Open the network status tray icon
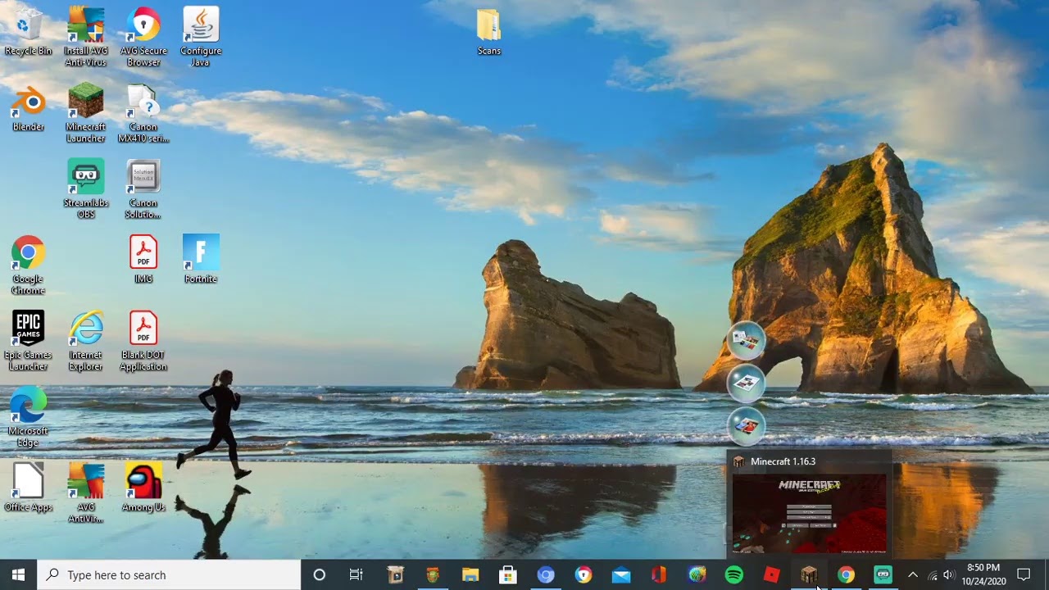Viewport: 1049px width, 590px height. click(x=932, y=575)
